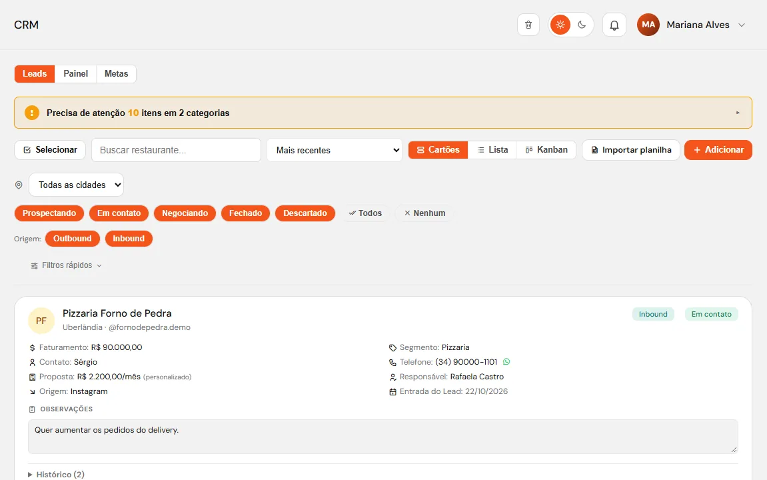Screen dimensions: 767x480
Task: Switch to light theme sun icon
Action: tap(560, 25)
